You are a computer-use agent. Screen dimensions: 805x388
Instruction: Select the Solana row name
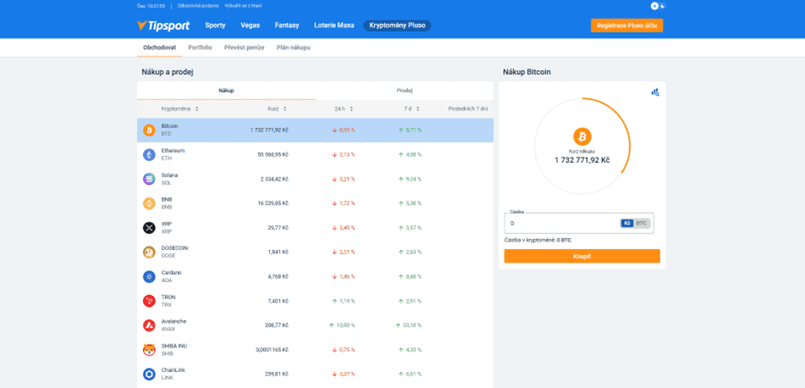coord(169,175)
